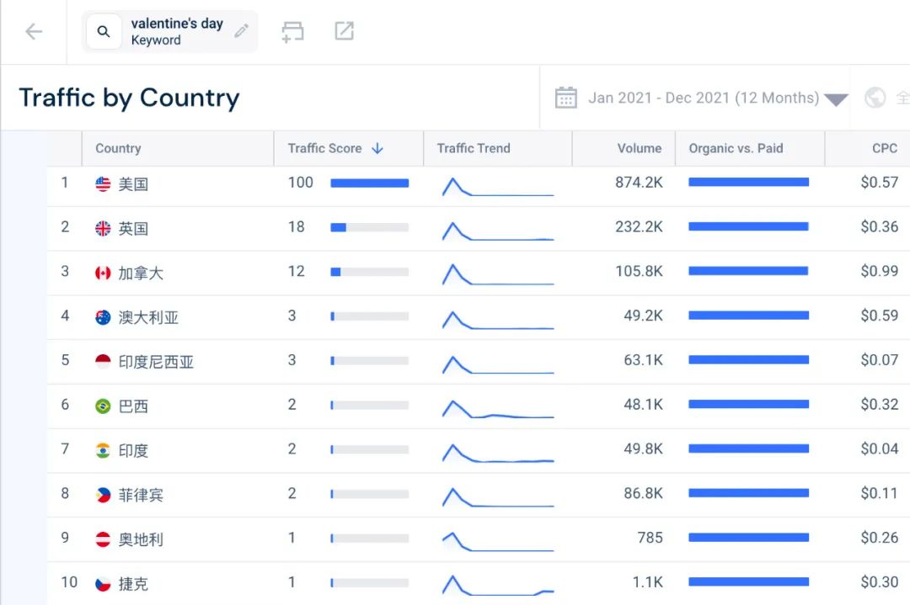Select the 美国 country row
Image resolution: width=910 pixels, height=605 pixels.
point(133,183)
